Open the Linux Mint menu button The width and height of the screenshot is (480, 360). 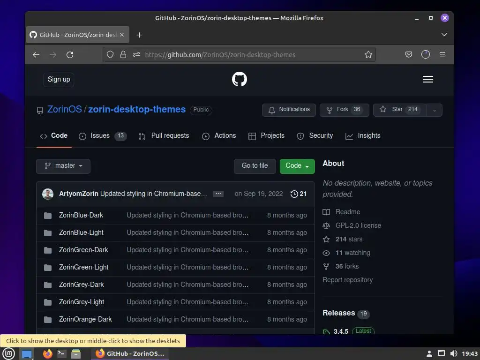pyautogui.click(x=8, y=353)
